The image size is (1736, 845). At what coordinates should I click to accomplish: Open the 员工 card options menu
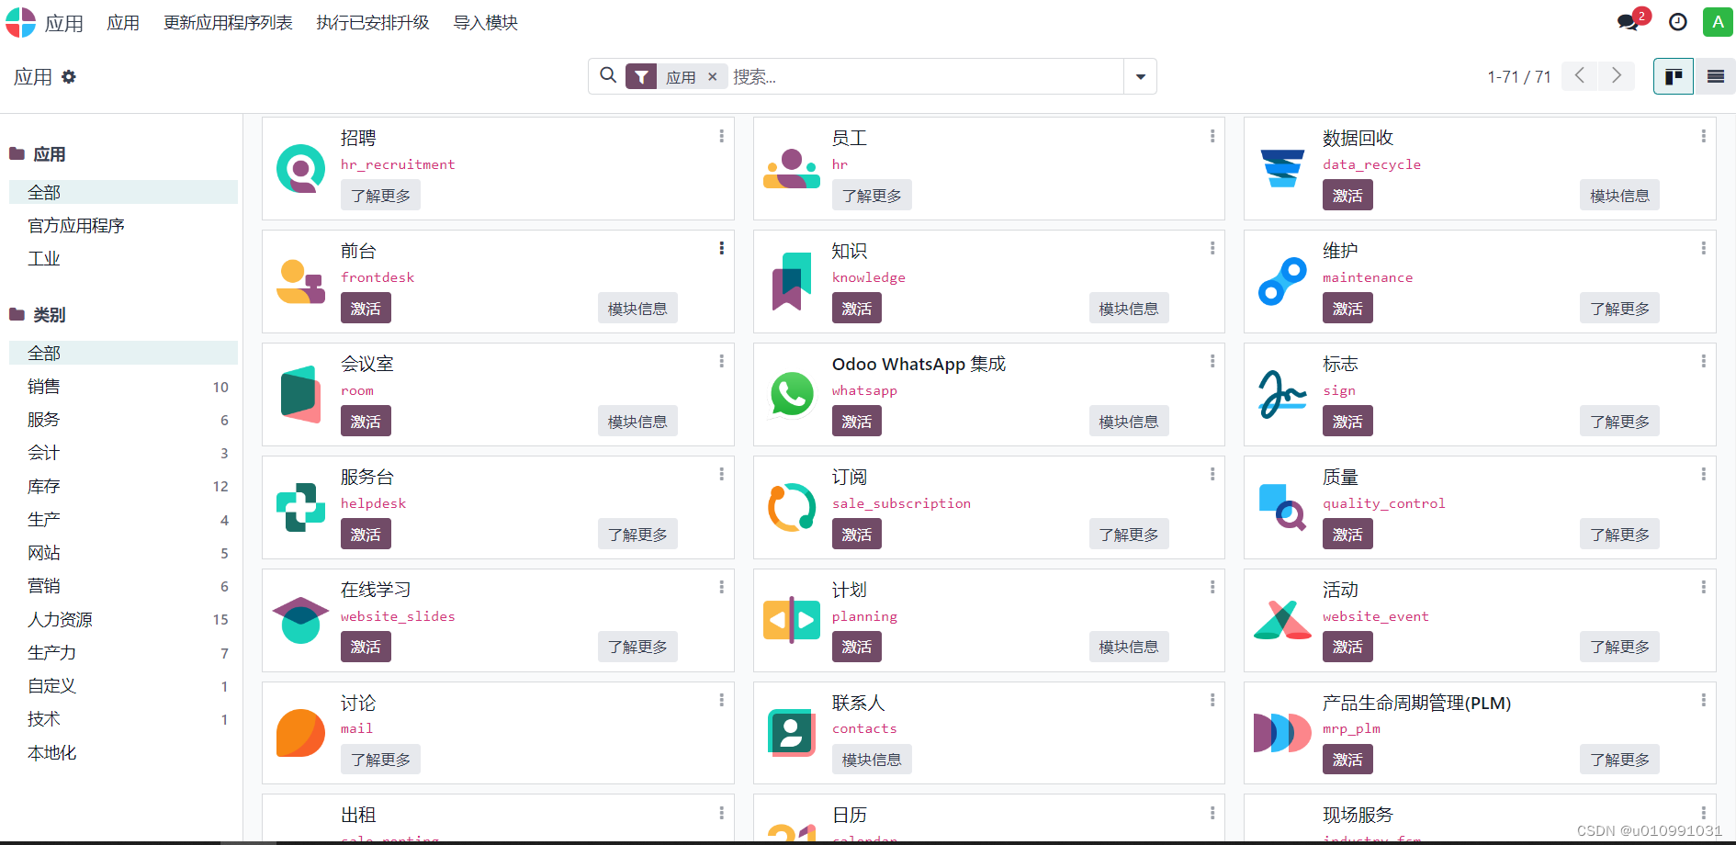click(1212, 136)
